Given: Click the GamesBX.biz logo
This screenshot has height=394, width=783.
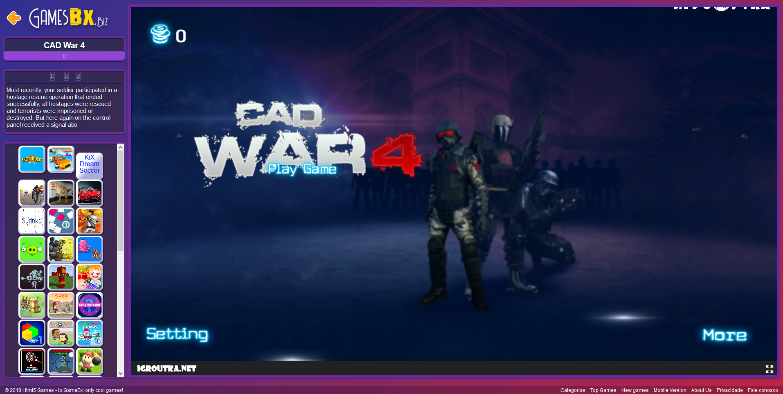Looking at the screenshot, I should (x=68, y=18).
